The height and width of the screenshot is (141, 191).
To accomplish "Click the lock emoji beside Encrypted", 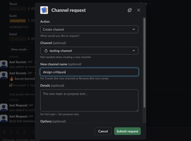I will coord(11,85).
